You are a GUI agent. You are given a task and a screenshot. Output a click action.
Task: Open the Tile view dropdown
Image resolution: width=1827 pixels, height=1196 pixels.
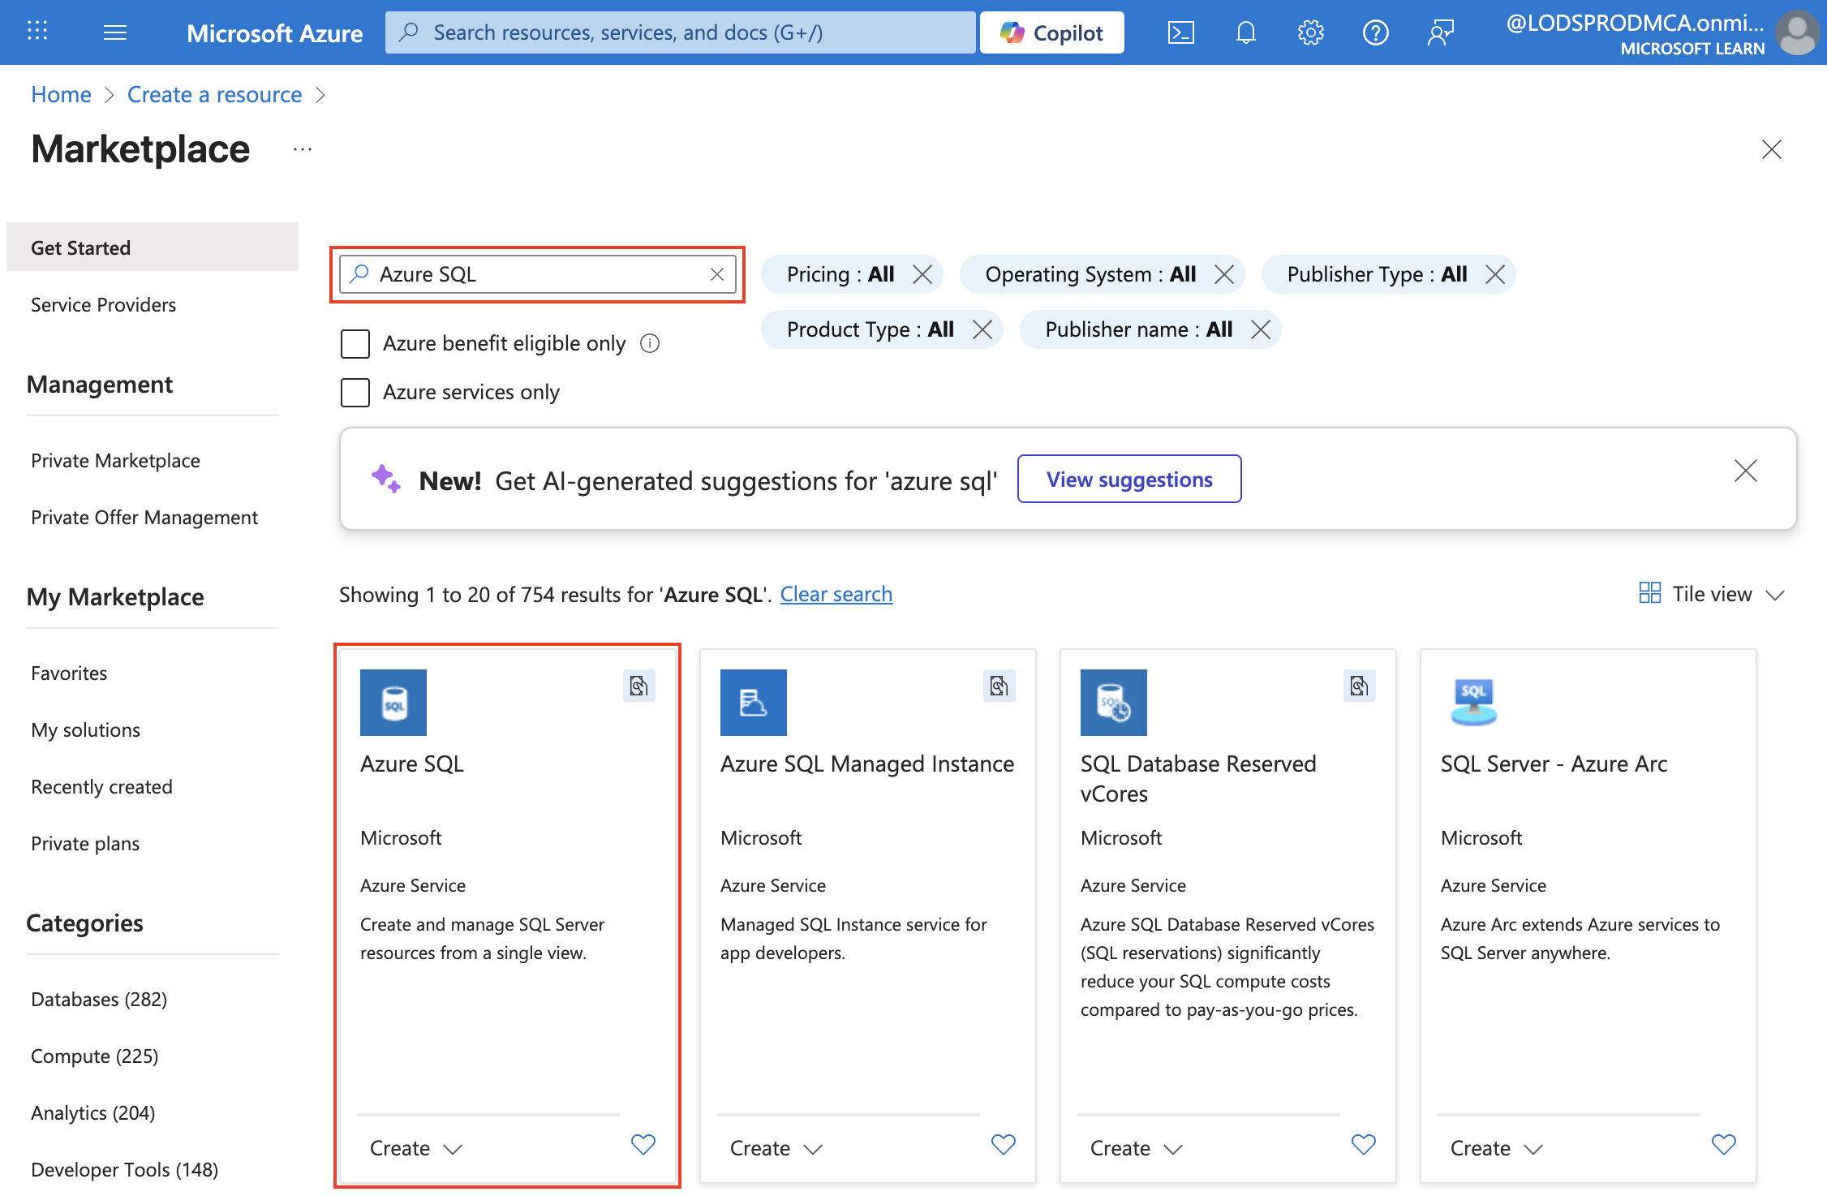(1712, 594)
